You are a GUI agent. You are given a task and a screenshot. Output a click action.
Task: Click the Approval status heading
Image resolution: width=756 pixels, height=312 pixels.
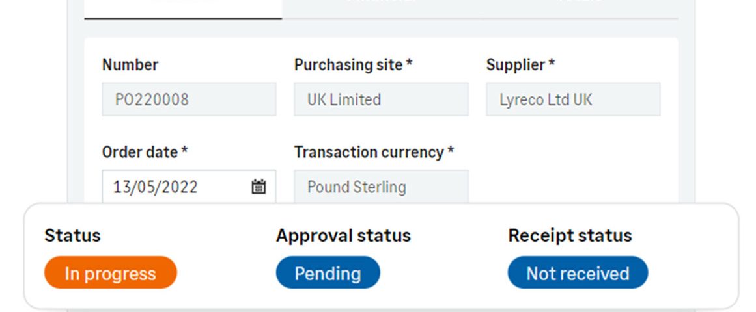coord(343,235)
